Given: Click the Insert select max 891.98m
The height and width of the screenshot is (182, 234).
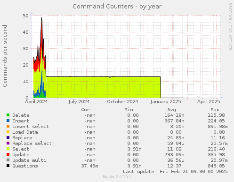Looking at the screenshot, I should point(218,127).
